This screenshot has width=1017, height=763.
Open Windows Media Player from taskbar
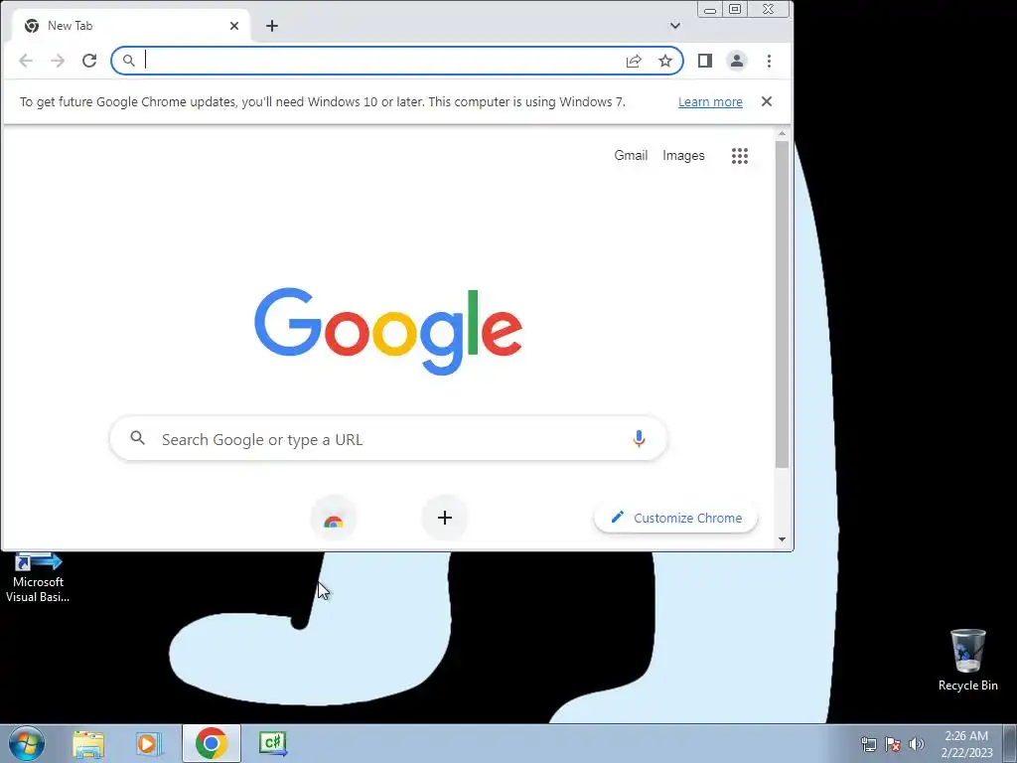149,743
